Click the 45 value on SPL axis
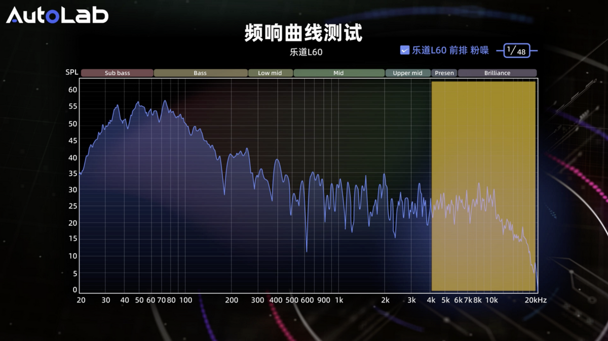 pyautogui.click(x=73, y=141)
